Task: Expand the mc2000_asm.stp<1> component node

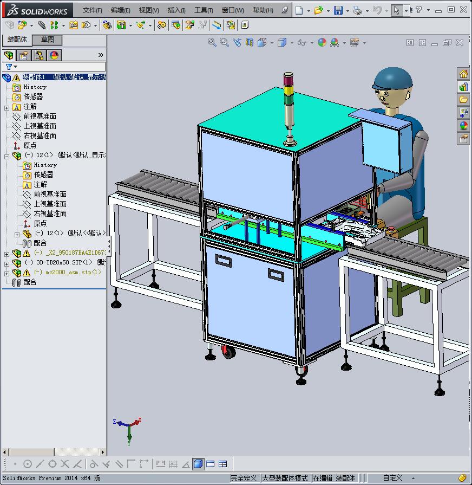Action: (x=6, y=274)
